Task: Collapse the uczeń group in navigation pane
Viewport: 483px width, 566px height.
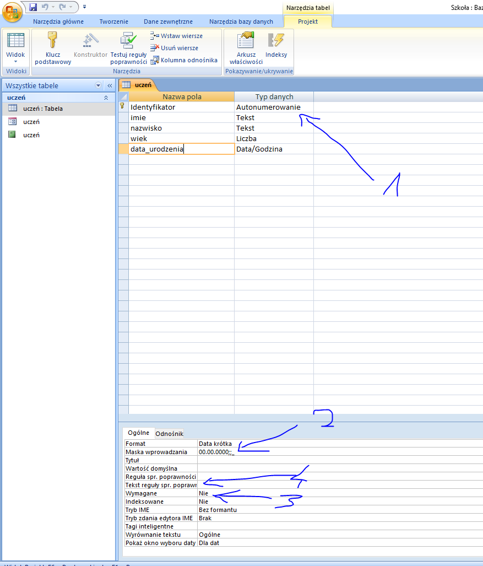Action: click(106, 98)
